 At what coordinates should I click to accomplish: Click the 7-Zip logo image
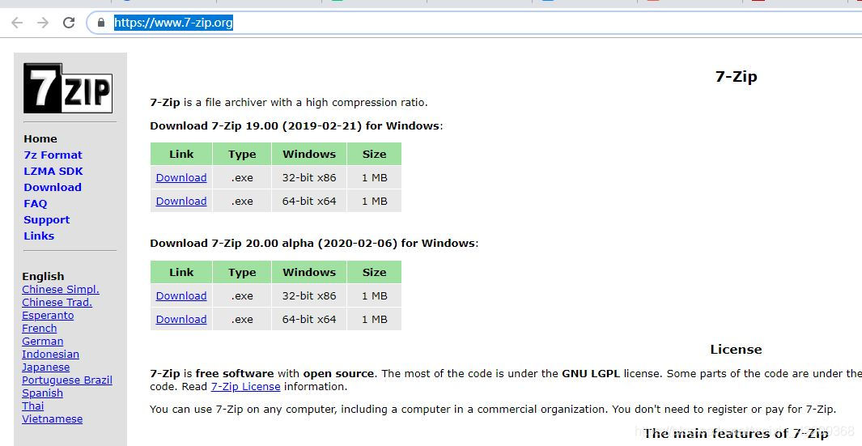68,88
